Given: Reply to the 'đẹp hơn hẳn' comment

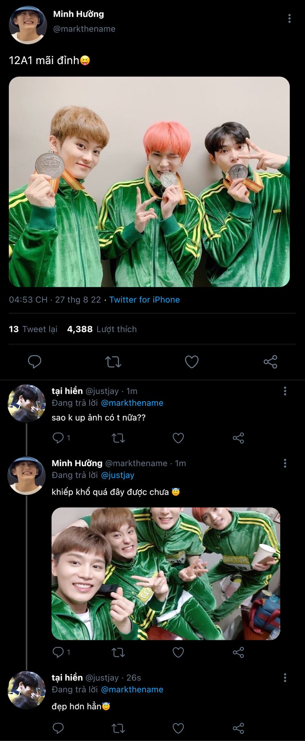Looking at the screenshot, I should click(58, 728).
